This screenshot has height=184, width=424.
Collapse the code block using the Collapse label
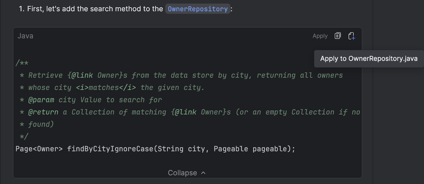coord(182,173)
